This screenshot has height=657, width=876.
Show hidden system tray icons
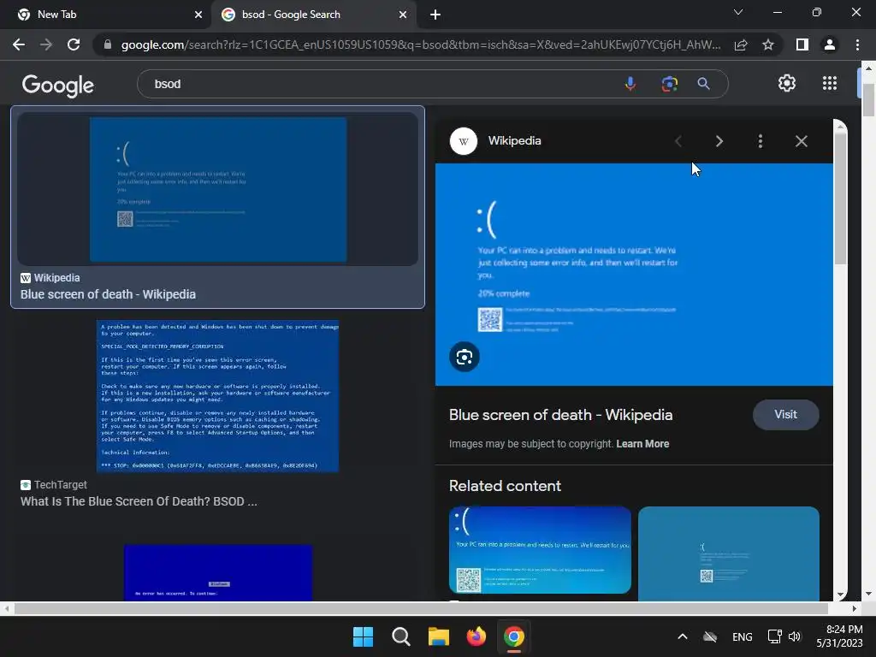click(x=682, y=636)
